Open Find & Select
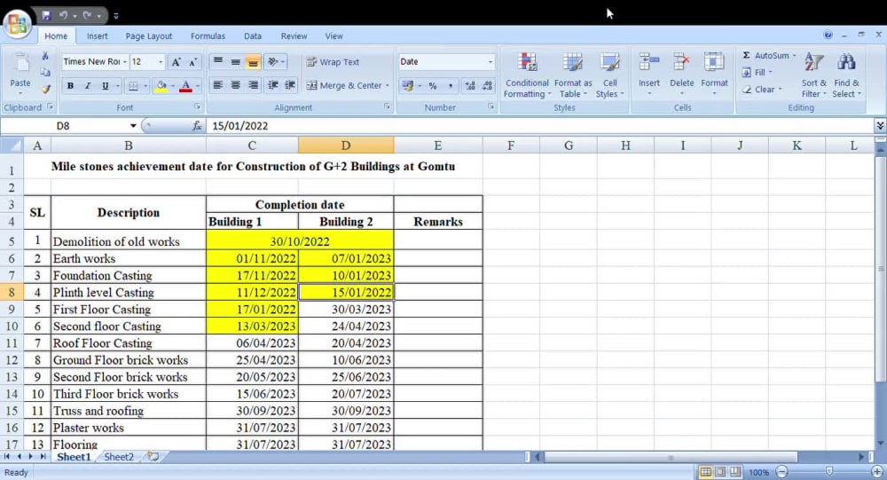This screenshot has height=480, width=887. 846,75
